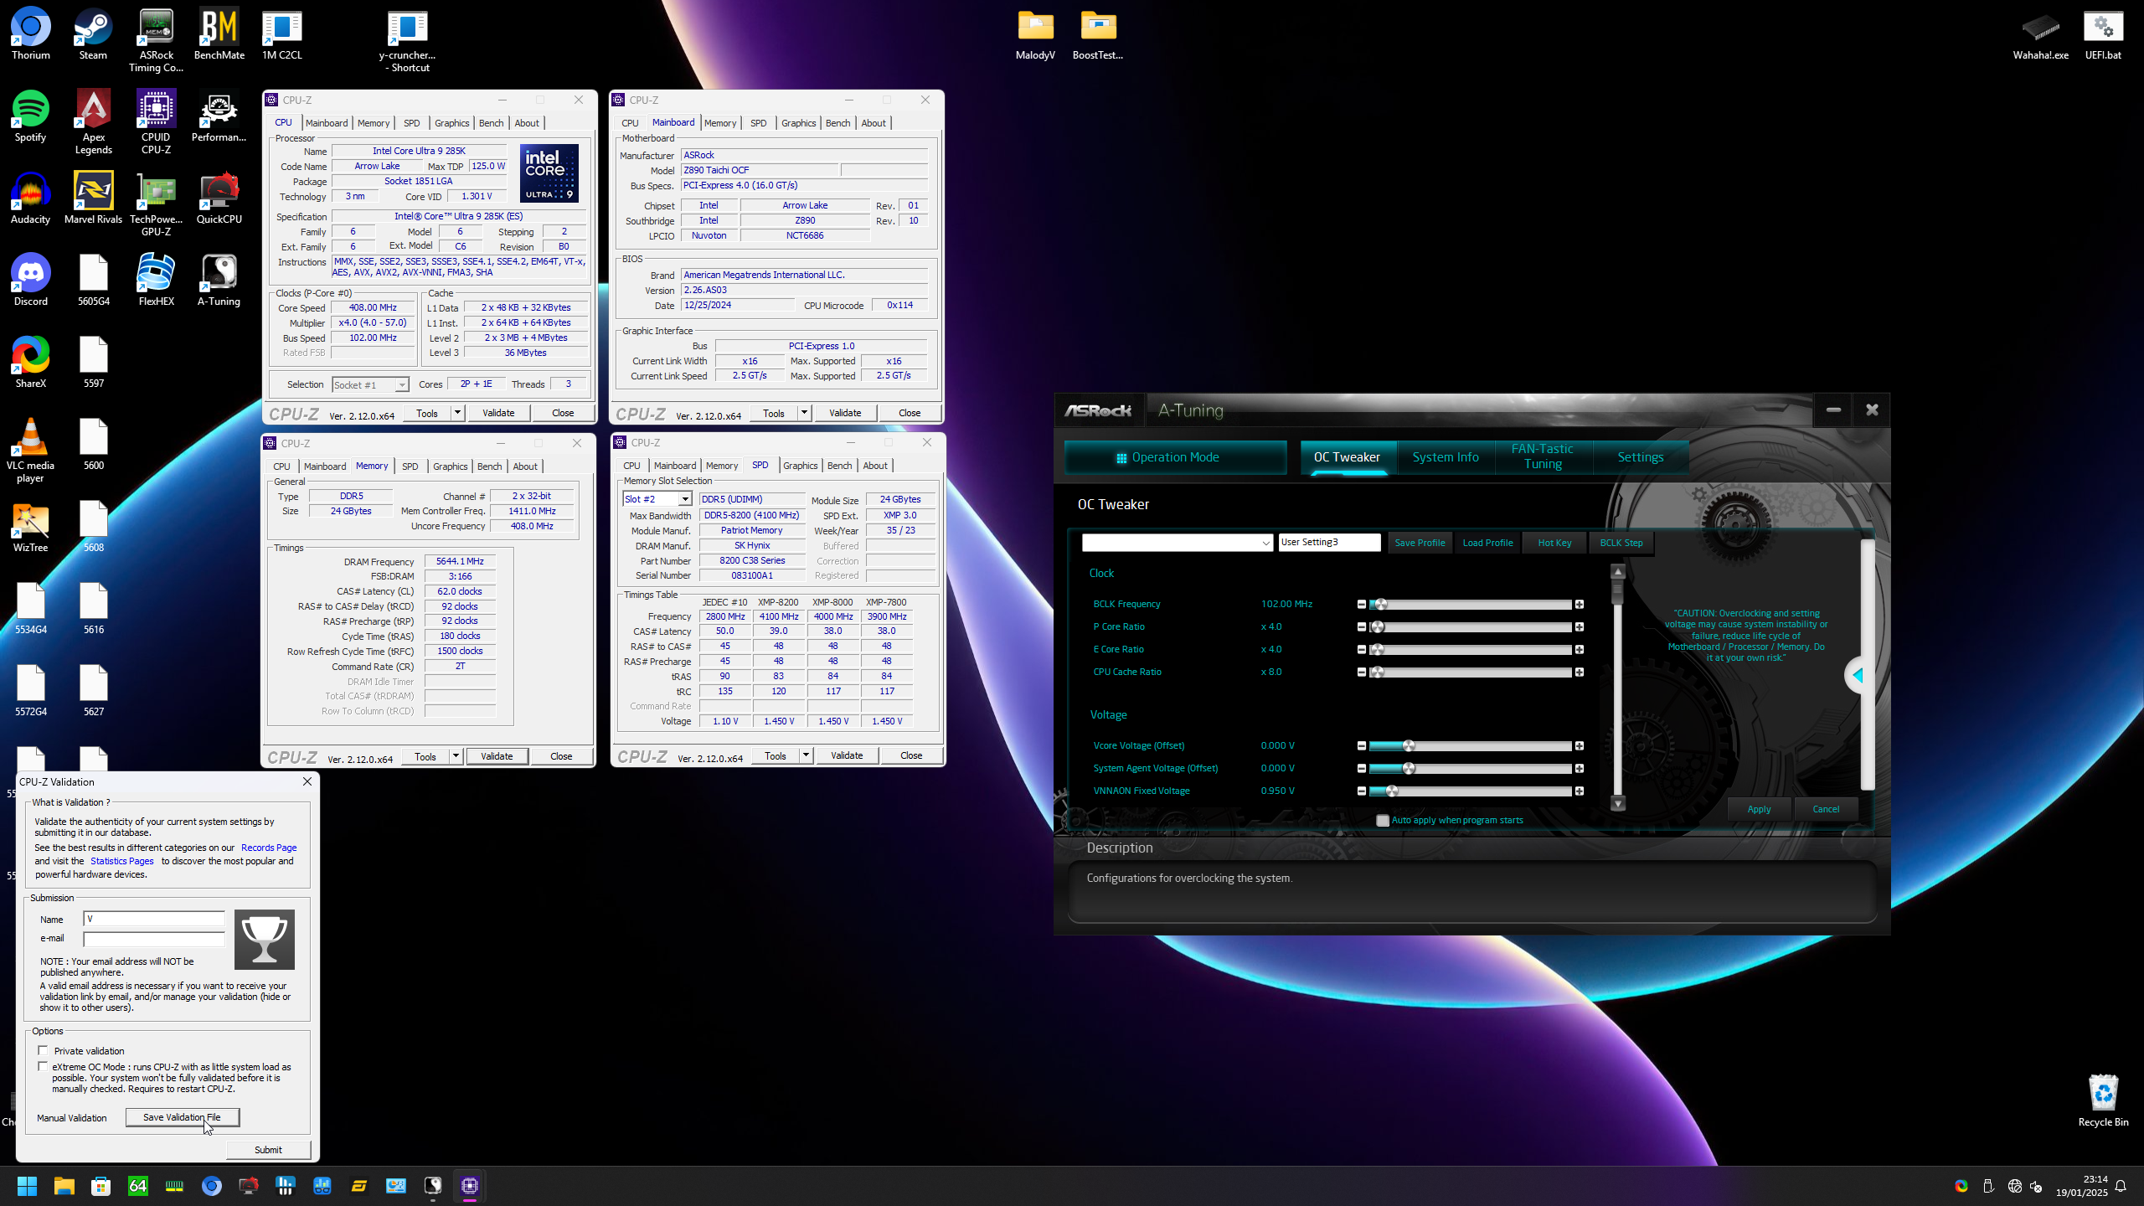Expand Tools dropdown arrow in Memory window
The image size is (2144, 1206).
click(456, 756)
